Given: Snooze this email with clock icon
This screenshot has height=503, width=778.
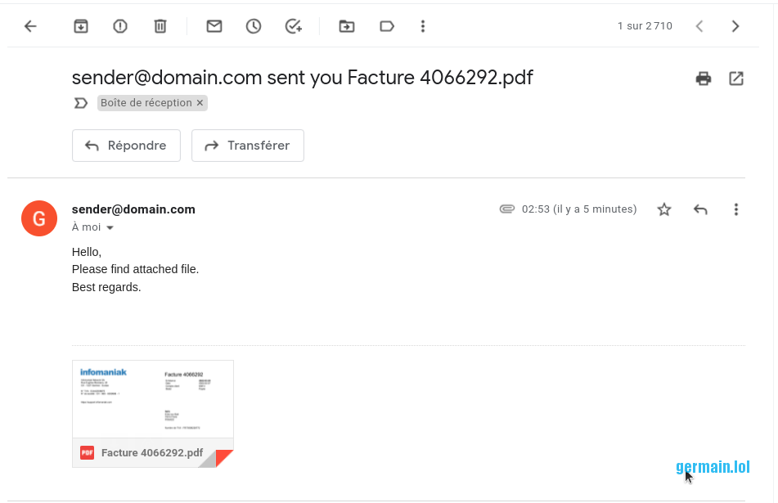Looking at the screenshot, I should click(254, 26).
